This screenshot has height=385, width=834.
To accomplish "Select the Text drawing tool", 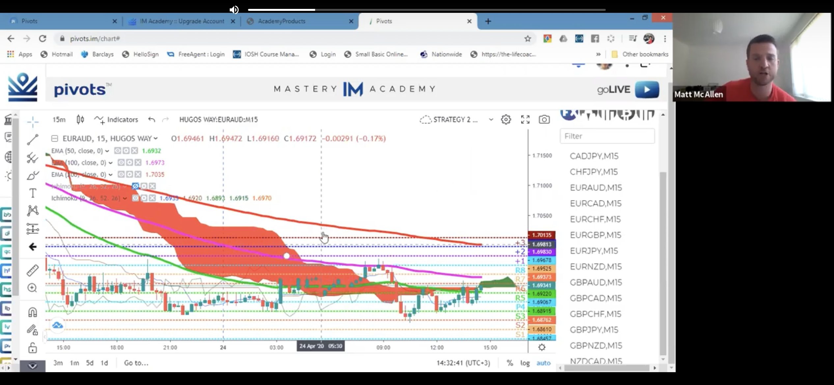I will pos(33,193).
